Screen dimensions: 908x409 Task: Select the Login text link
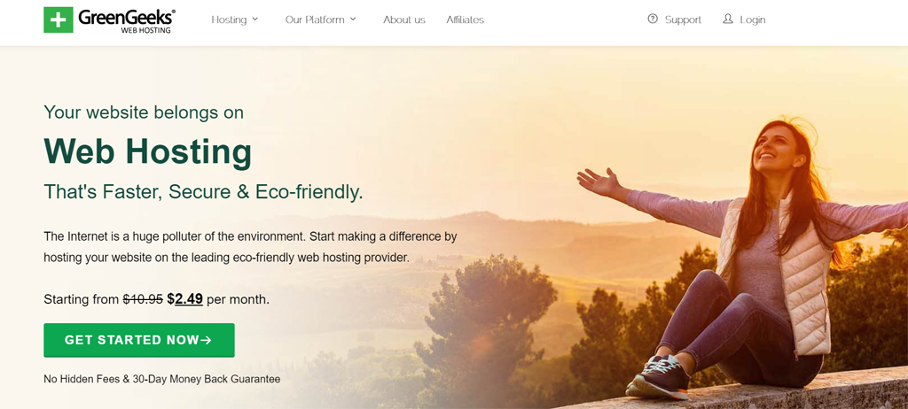click(753, 19)
